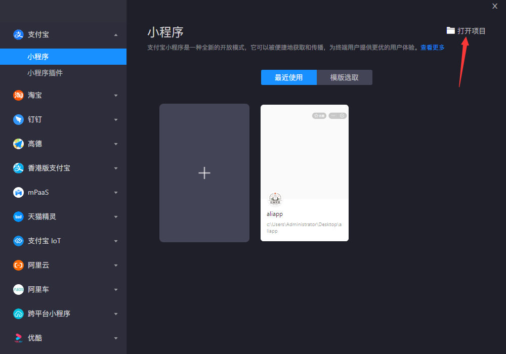Click the 淘宝 label in sidebar
This screenshot has width=506, height=354.
35,95
